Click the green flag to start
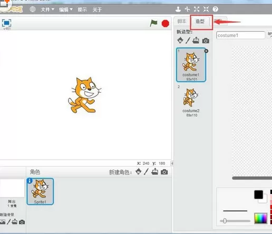272x234 pixels. (x=153, y=23)
